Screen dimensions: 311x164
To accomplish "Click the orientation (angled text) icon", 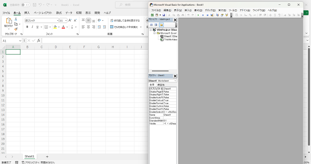I will point(100,20).
